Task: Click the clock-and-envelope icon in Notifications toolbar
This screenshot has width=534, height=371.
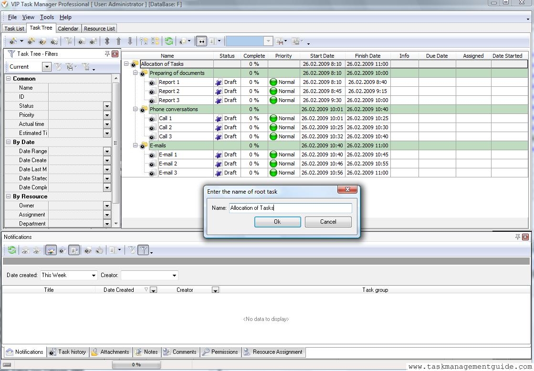Action: (x=62, y=250)
